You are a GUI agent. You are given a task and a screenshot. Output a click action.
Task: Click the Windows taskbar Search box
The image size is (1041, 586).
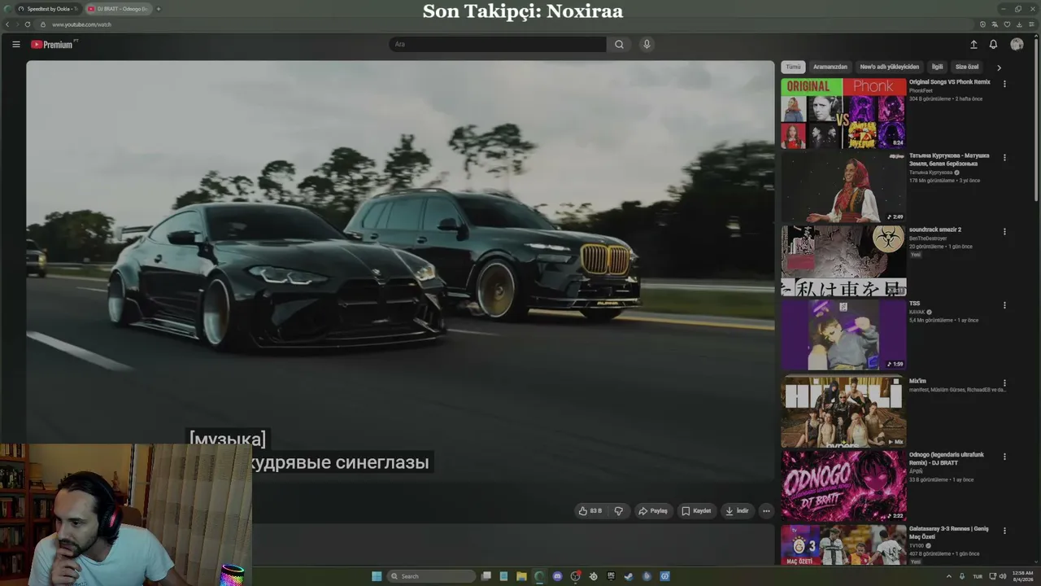(x=431, y=576)
